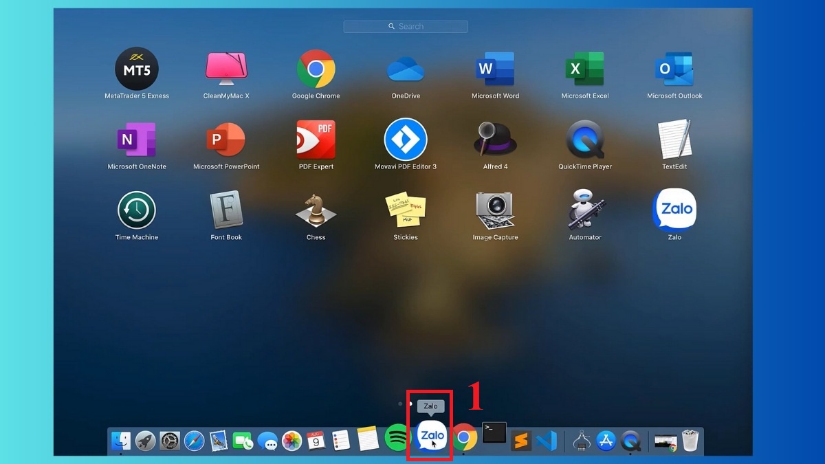825x464 pixels.
Task: Click the Zalo icon in the Dock
Action: point(432,437)
